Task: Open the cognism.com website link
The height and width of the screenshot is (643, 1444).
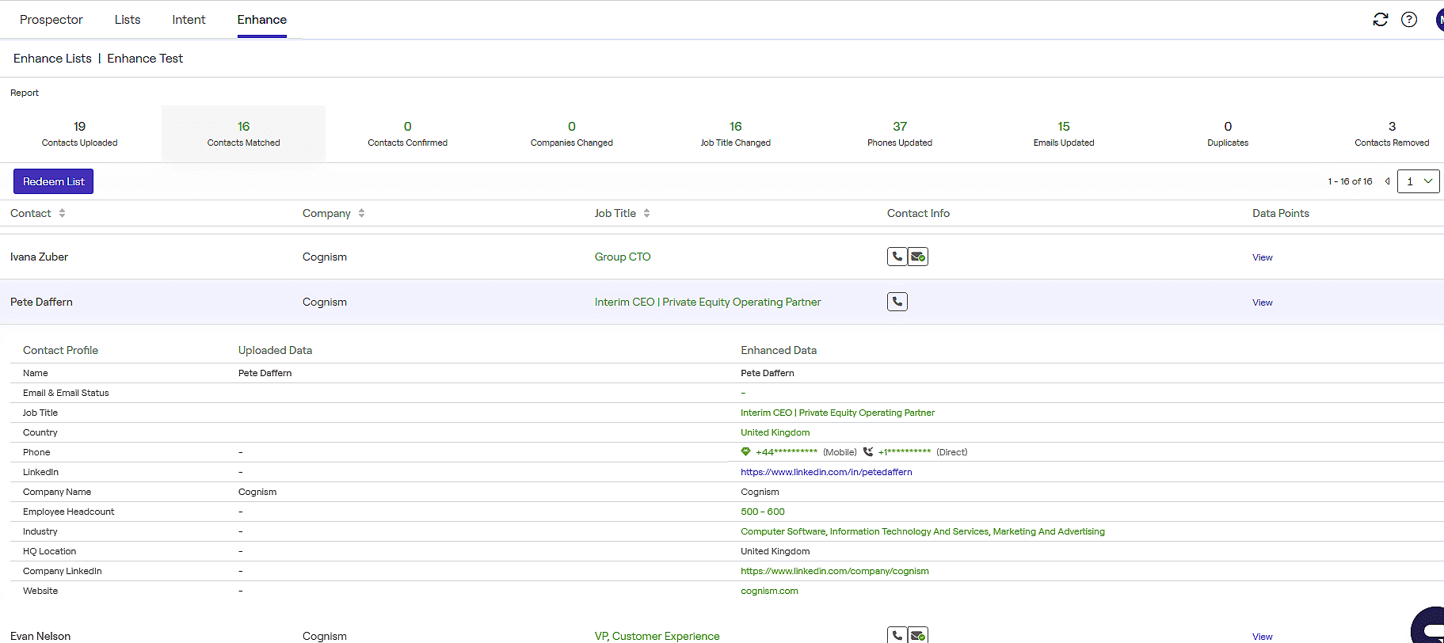Action: (769, 591)
